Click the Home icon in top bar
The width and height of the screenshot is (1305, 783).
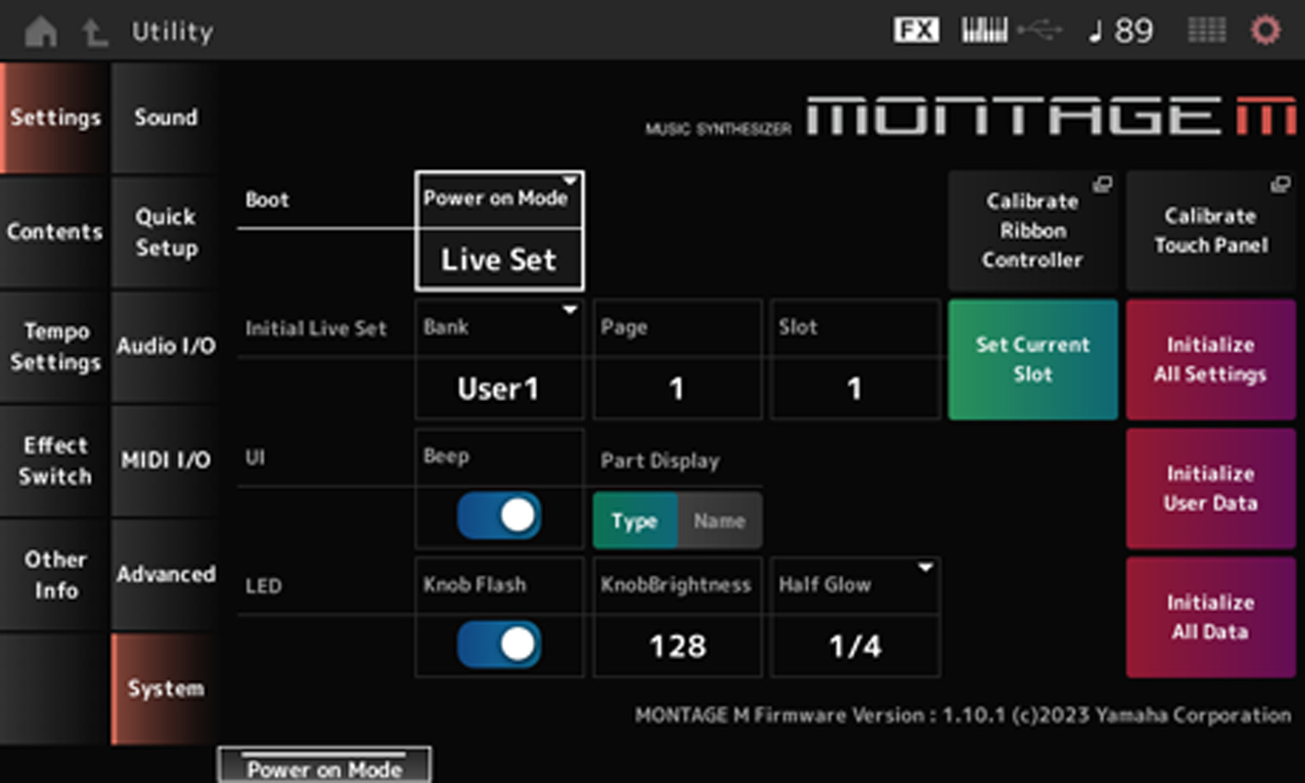coord(41,30)
